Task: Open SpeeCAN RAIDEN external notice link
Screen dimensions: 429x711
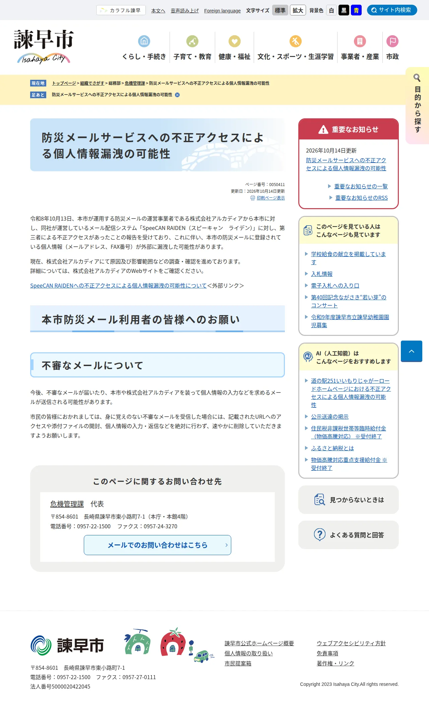Action: click(x=118, y=286)
